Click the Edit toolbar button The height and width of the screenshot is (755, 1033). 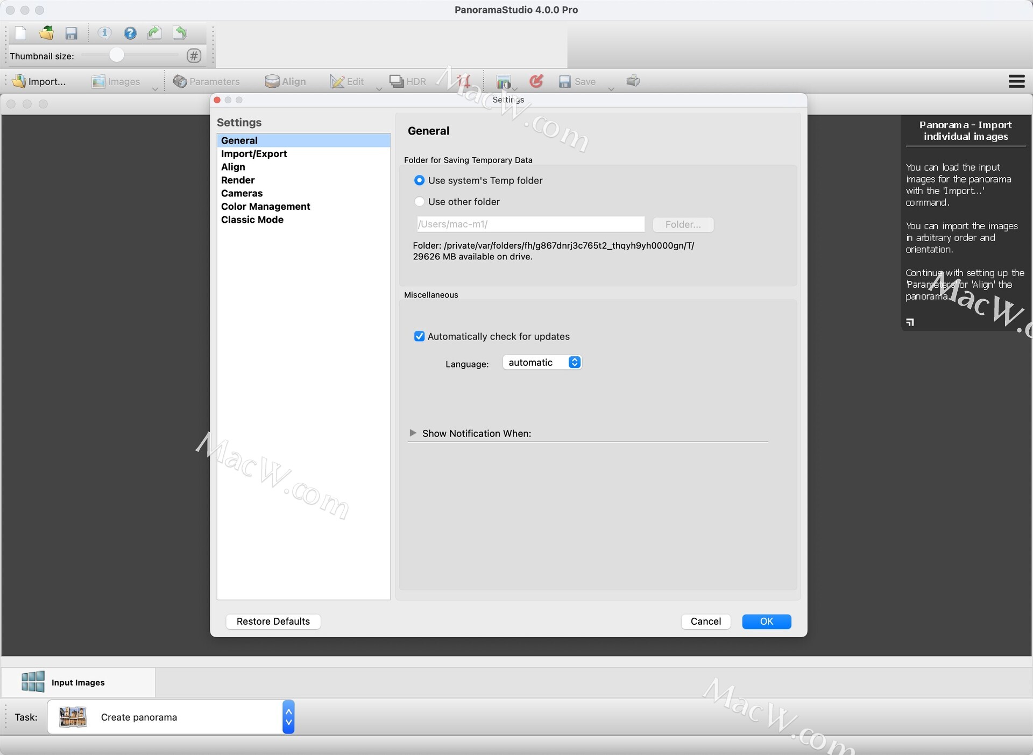347,81
